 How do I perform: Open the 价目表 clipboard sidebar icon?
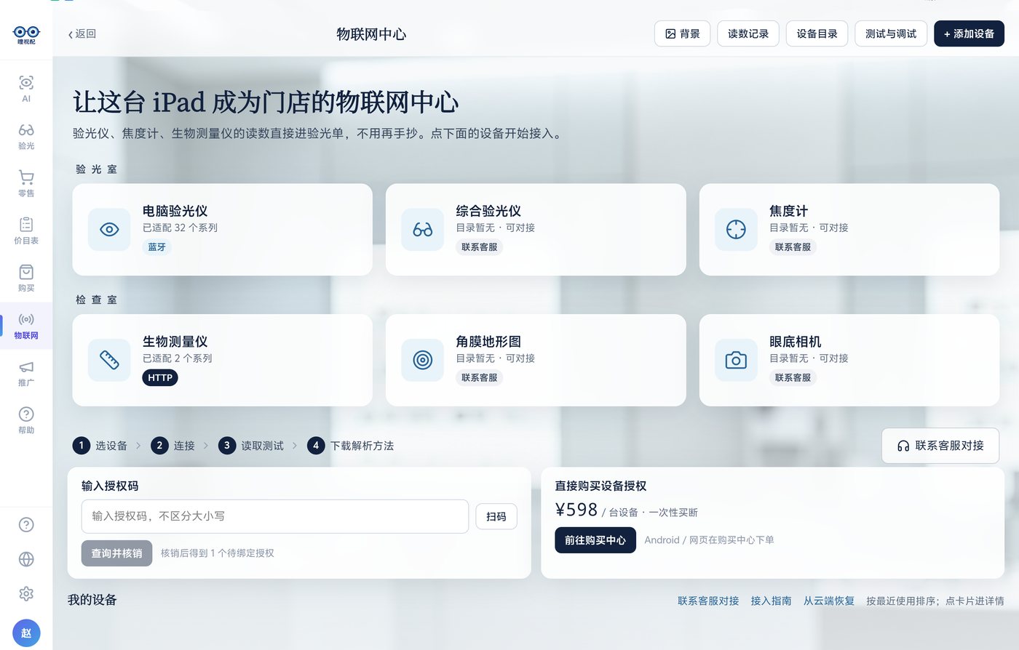[x=26, y=230]
